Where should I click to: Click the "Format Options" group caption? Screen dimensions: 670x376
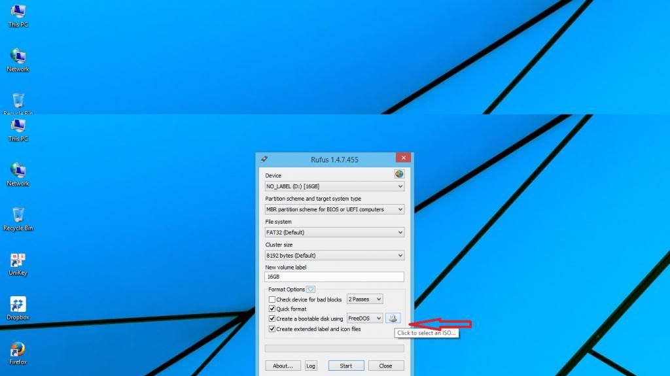[287, 289]
